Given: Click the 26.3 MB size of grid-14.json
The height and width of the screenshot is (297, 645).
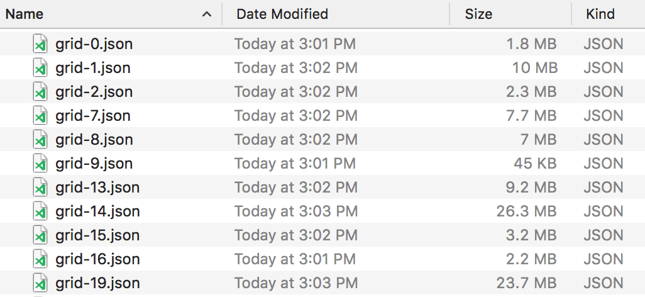Looking at the screenshot, I should (526, 212).
